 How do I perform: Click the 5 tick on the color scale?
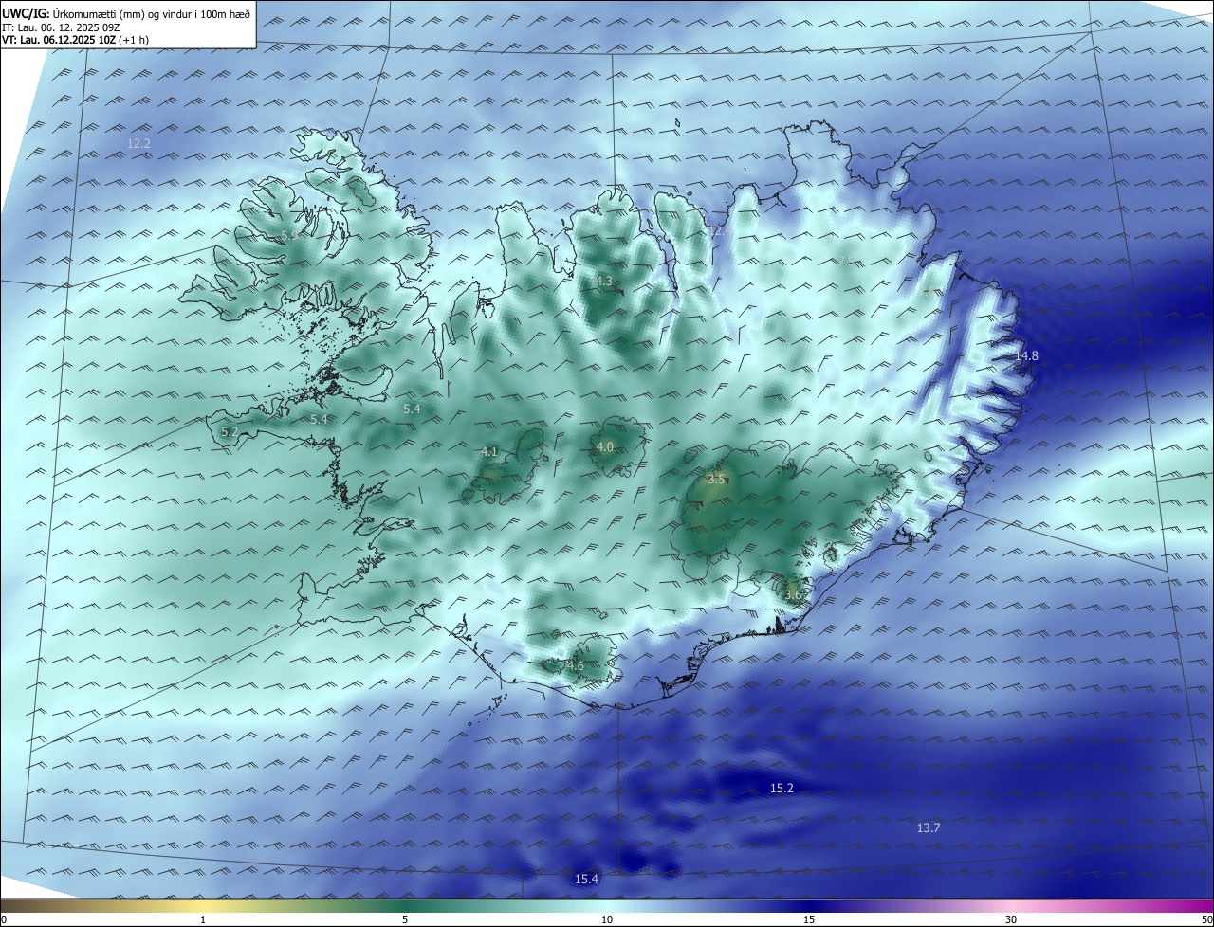pos(405,919)
